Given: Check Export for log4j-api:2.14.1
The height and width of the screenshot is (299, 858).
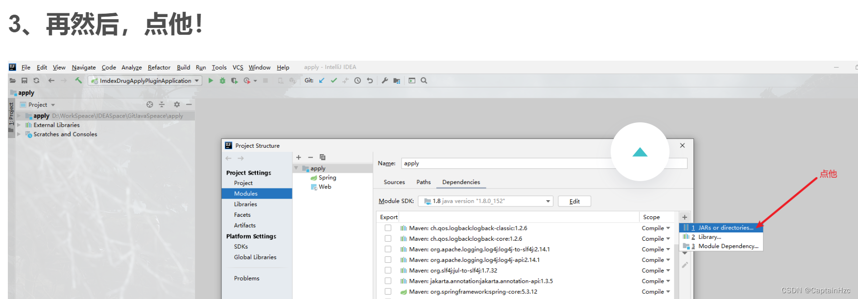Looking at the screenshot, I should [x=388, y=260].
